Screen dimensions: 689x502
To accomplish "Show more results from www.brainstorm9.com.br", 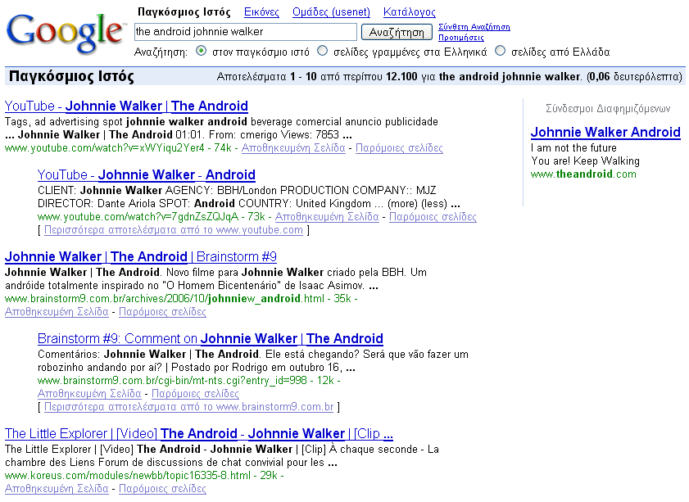I will [x=189, y=407].
